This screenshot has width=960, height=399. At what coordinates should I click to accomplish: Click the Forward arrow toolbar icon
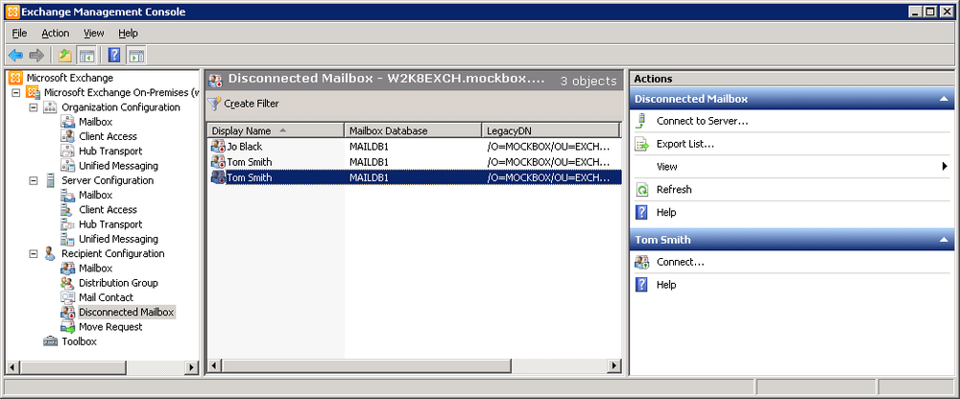[x=36, y=56]
